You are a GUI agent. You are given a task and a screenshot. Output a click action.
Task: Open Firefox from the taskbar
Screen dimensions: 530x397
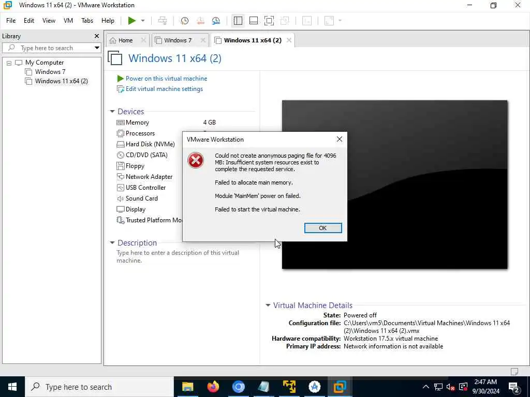213,387
